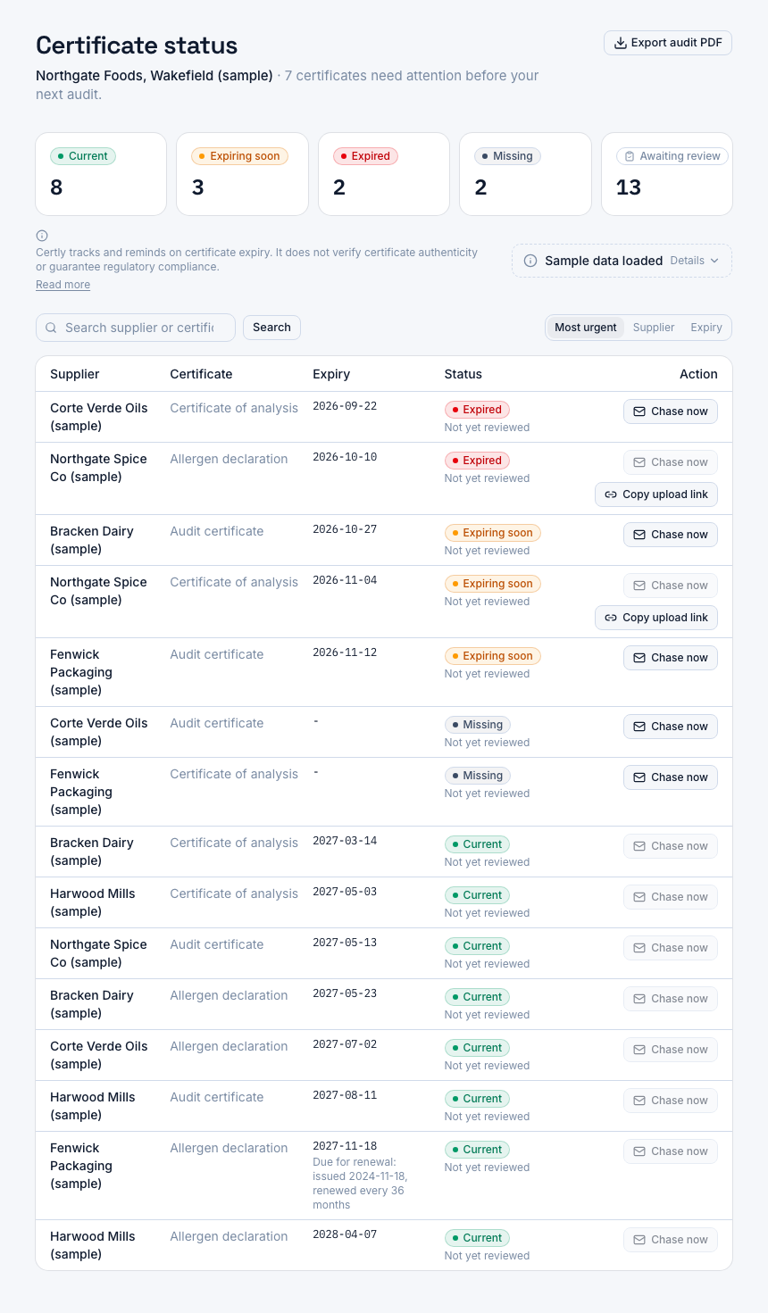
Task: Click the Expiring soon badge for Bracken Dairy
Action: [x=493, y=533]
